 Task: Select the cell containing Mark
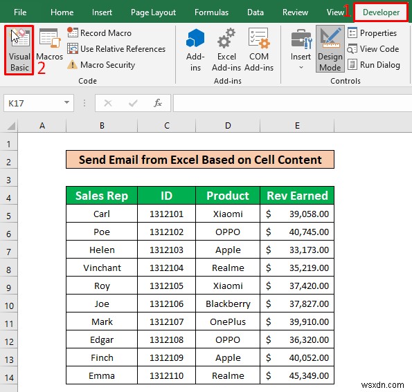pos(102,321)
